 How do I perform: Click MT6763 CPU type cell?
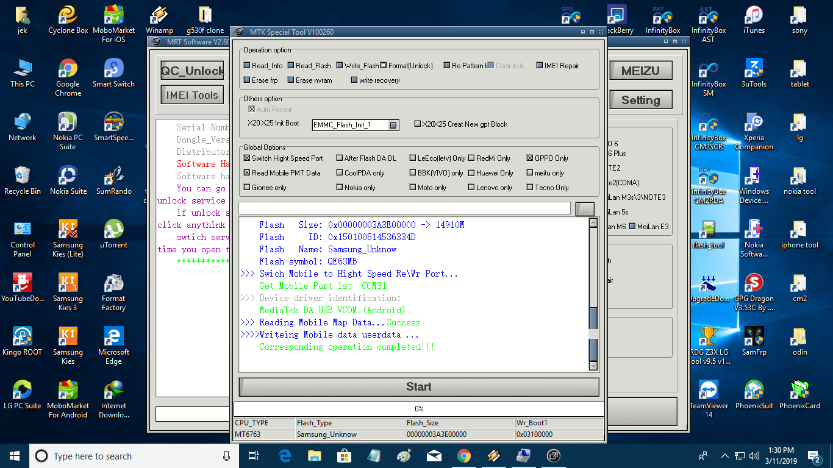click(265, 434)
